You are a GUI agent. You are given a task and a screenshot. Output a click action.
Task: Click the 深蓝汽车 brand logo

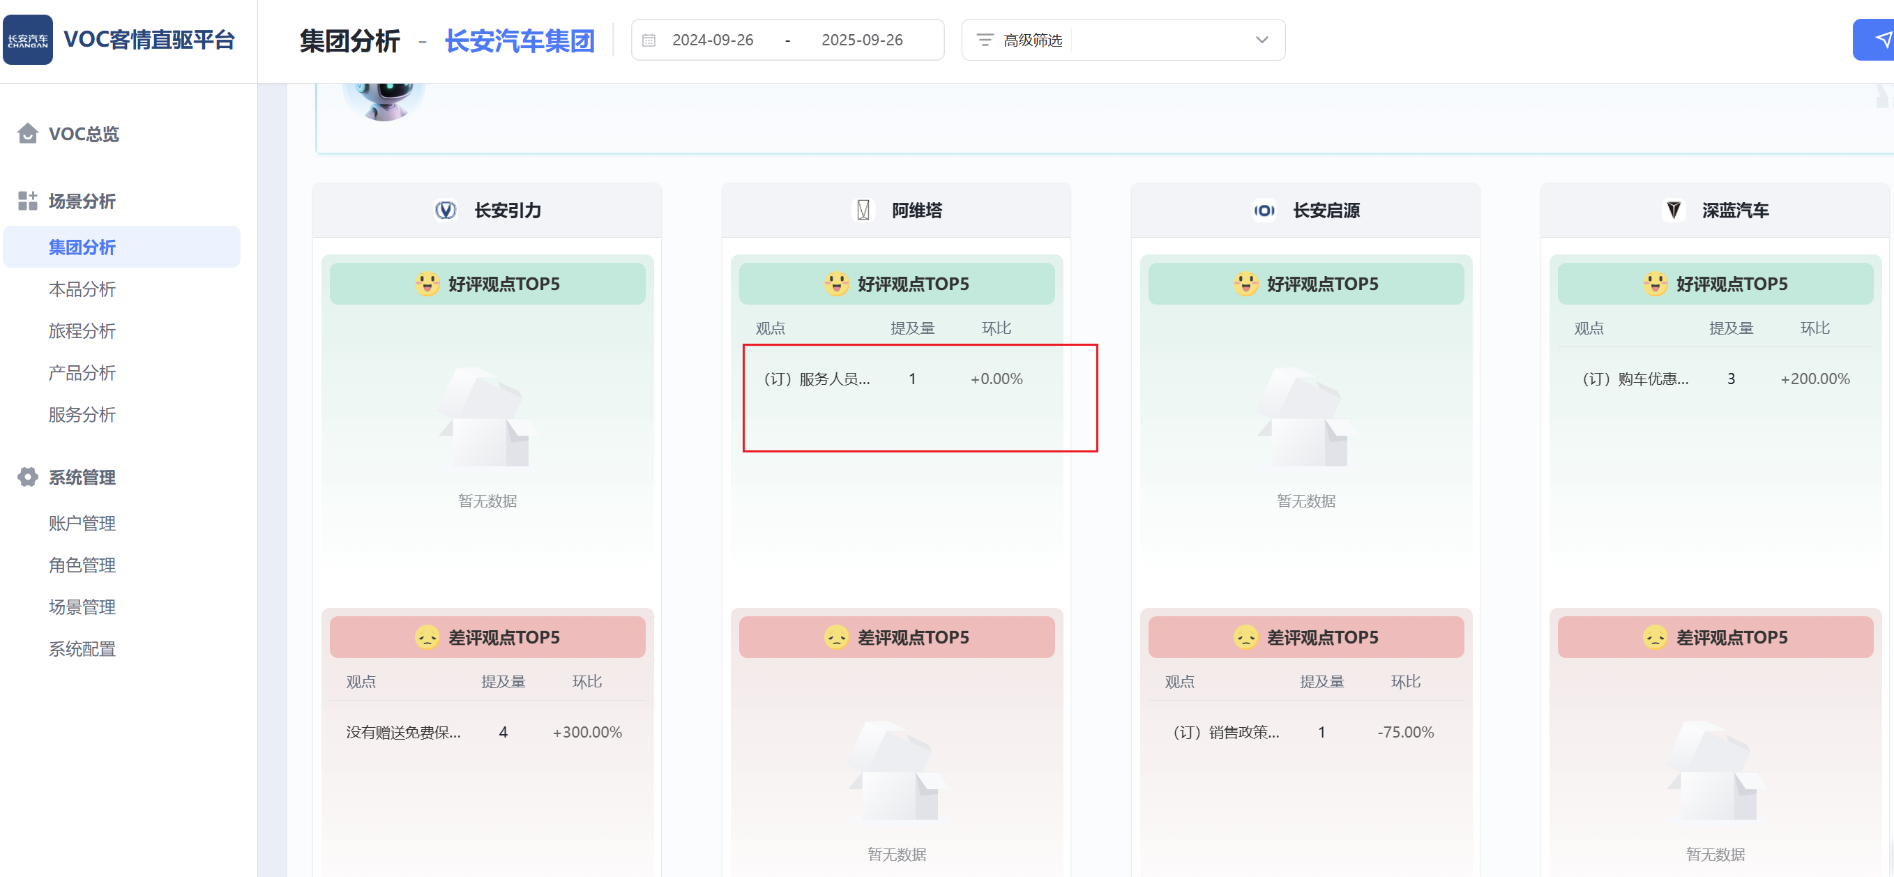click(x=1674, y=211)
